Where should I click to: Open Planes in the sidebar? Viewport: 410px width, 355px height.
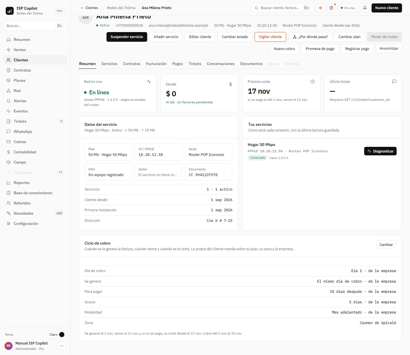[x=35, y=80]
